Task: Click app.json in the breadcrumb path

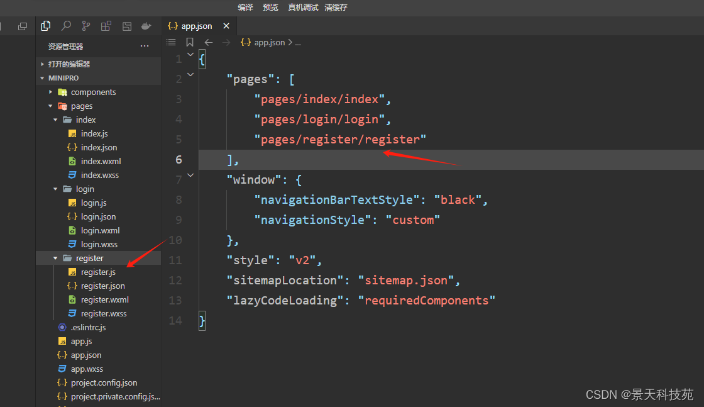Action: click(270, 42)
